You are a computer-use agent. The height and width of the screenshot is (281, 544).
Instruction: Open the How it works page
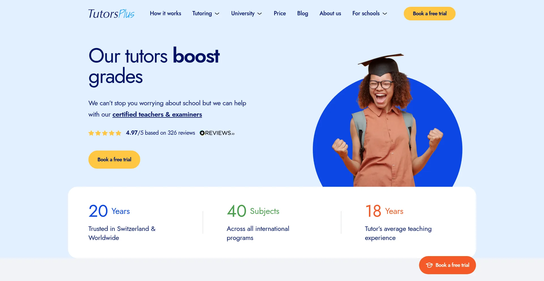(165, 13)
